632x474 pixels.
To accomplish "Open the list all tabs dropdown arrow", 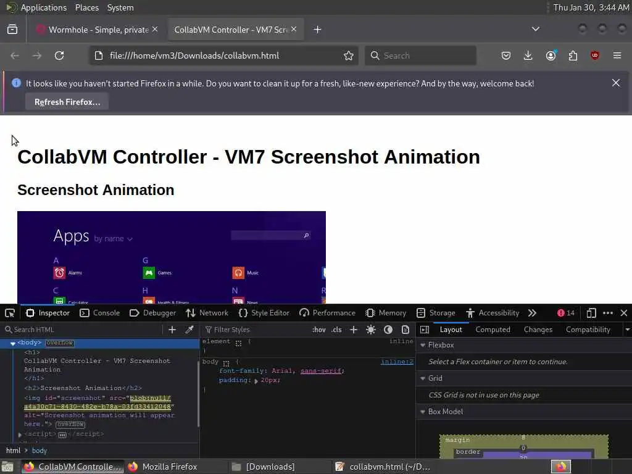I will [536, 29].
